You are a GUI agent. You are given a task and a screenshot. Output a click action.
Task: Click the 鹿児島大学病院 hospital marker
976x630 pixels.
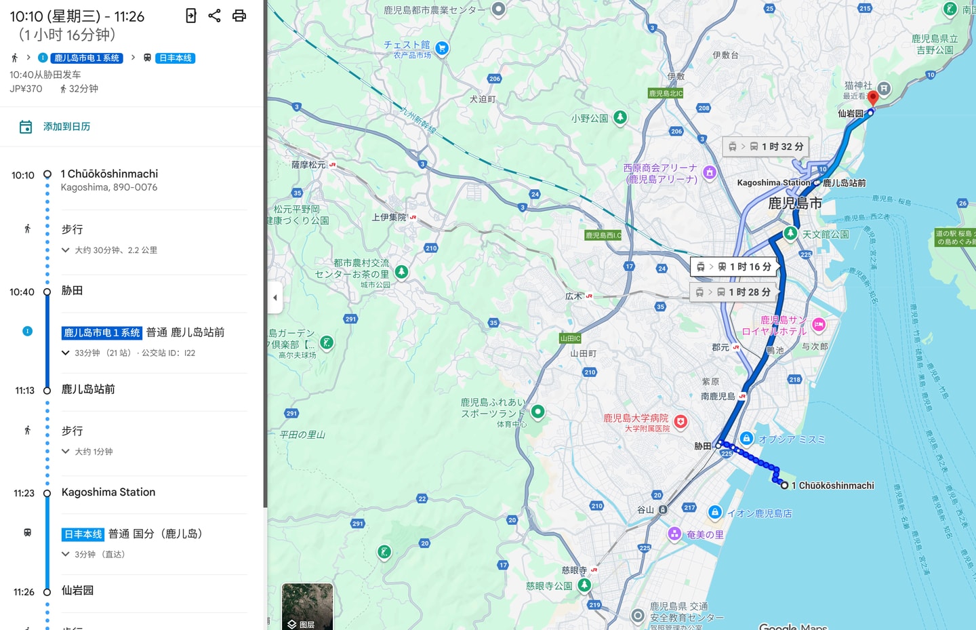(x=680, y=422)
